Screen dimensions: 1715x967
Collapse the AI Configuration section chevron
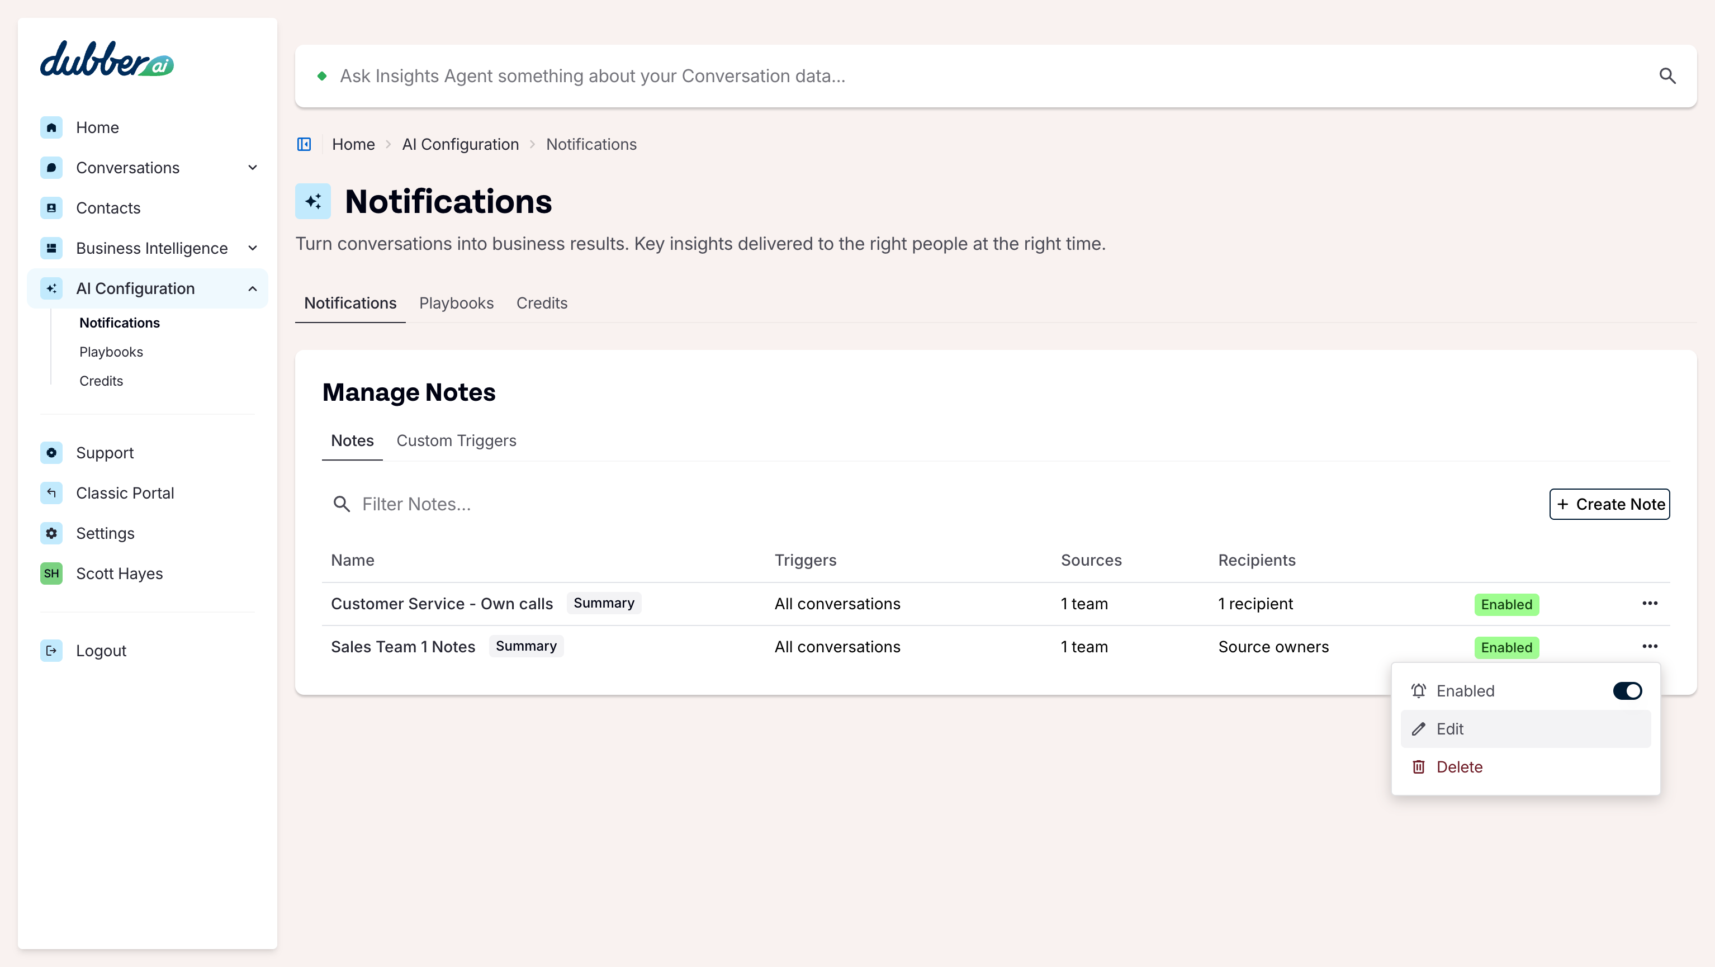pyautogui.click(x=252, y=289)
